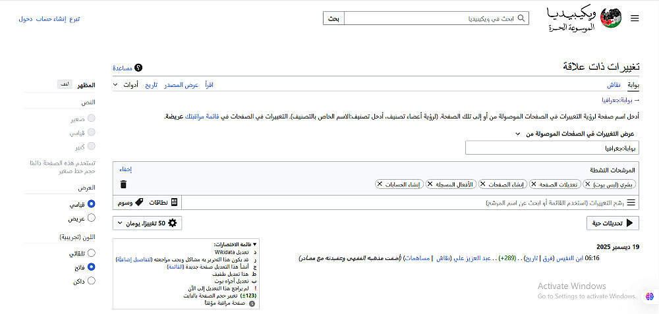Screen dimensions: 659x314
Task: Open the مساعدة help link
Action: (123, 68)
